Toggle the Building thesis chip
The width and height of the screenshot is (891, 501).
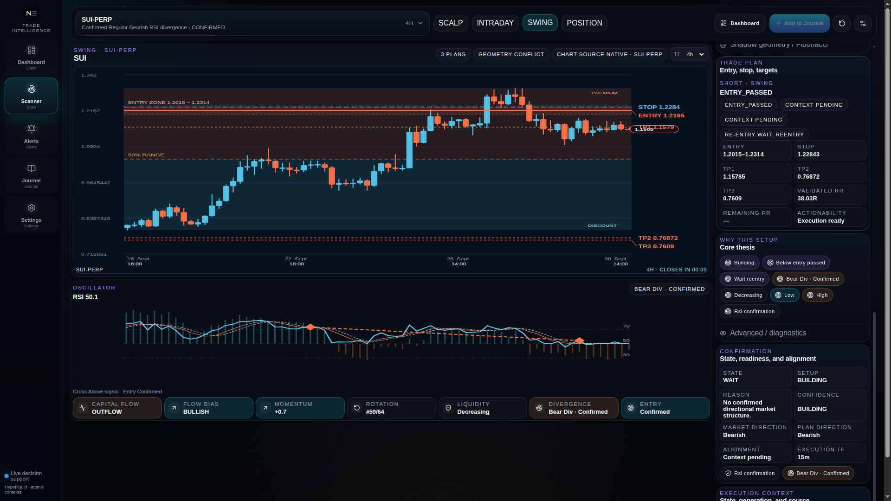(x=739, y=263)
